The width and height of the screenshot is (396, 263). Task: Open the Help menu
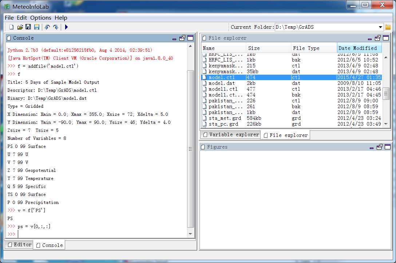tap(61, 18)
